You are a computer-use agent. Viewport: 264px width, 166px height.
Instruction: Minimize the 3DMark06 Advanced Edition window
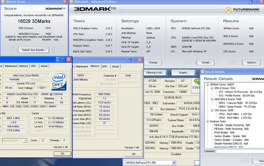pyautogui.click(x=250, y=2)
